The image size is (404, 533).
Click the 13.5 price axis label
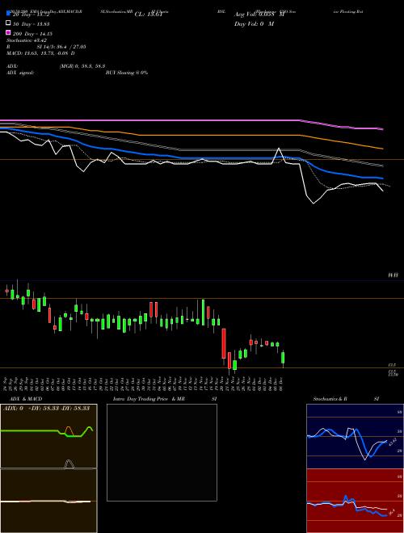[x=392, y=365]
